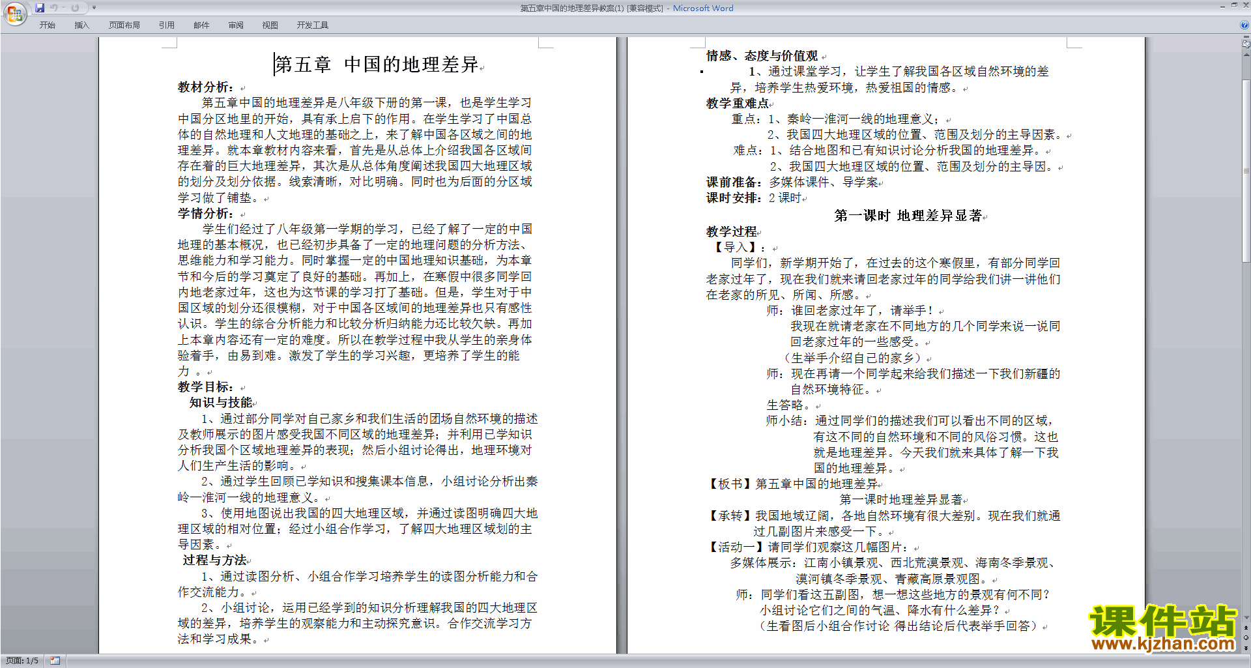Click the 师小结 paragraph start

[x=910, y=421]
